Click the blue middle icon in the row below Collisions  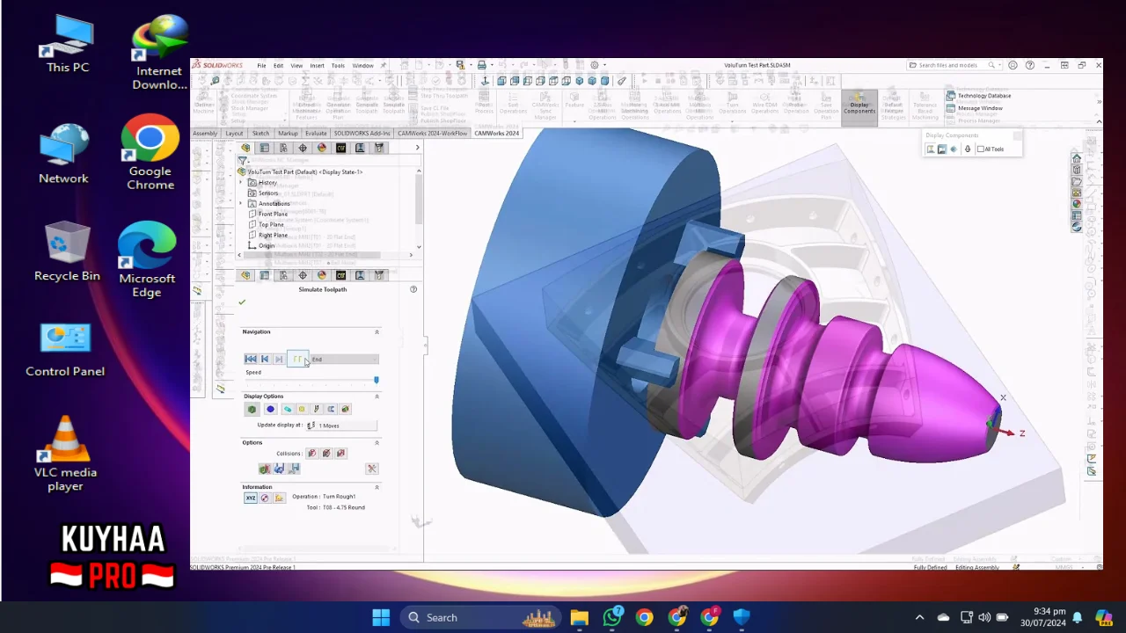[279, 469]
